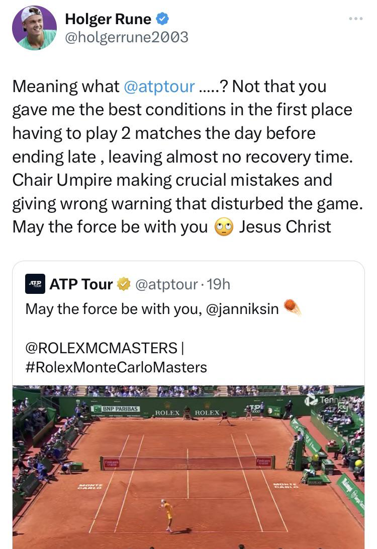The image size is (377, 549).
Task: Click the ATP Tour name in quoted tweet
Action: point(81,284)
